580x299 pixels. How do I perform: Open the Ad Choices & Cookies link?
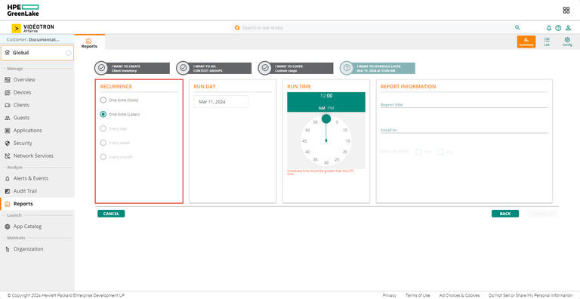[x=459, y=295]
